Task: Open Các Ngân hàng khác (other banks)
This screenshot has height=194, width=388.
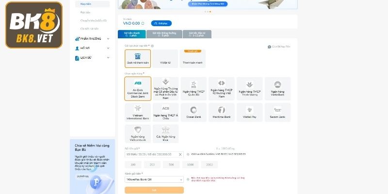Action: coord(165,134)
